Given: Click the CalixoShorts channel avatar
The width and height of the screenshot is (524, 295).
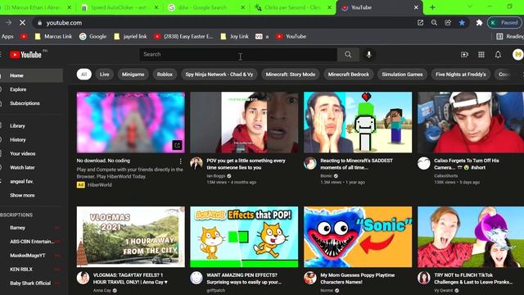Looking at the screenshot, I should pos(424,163).
